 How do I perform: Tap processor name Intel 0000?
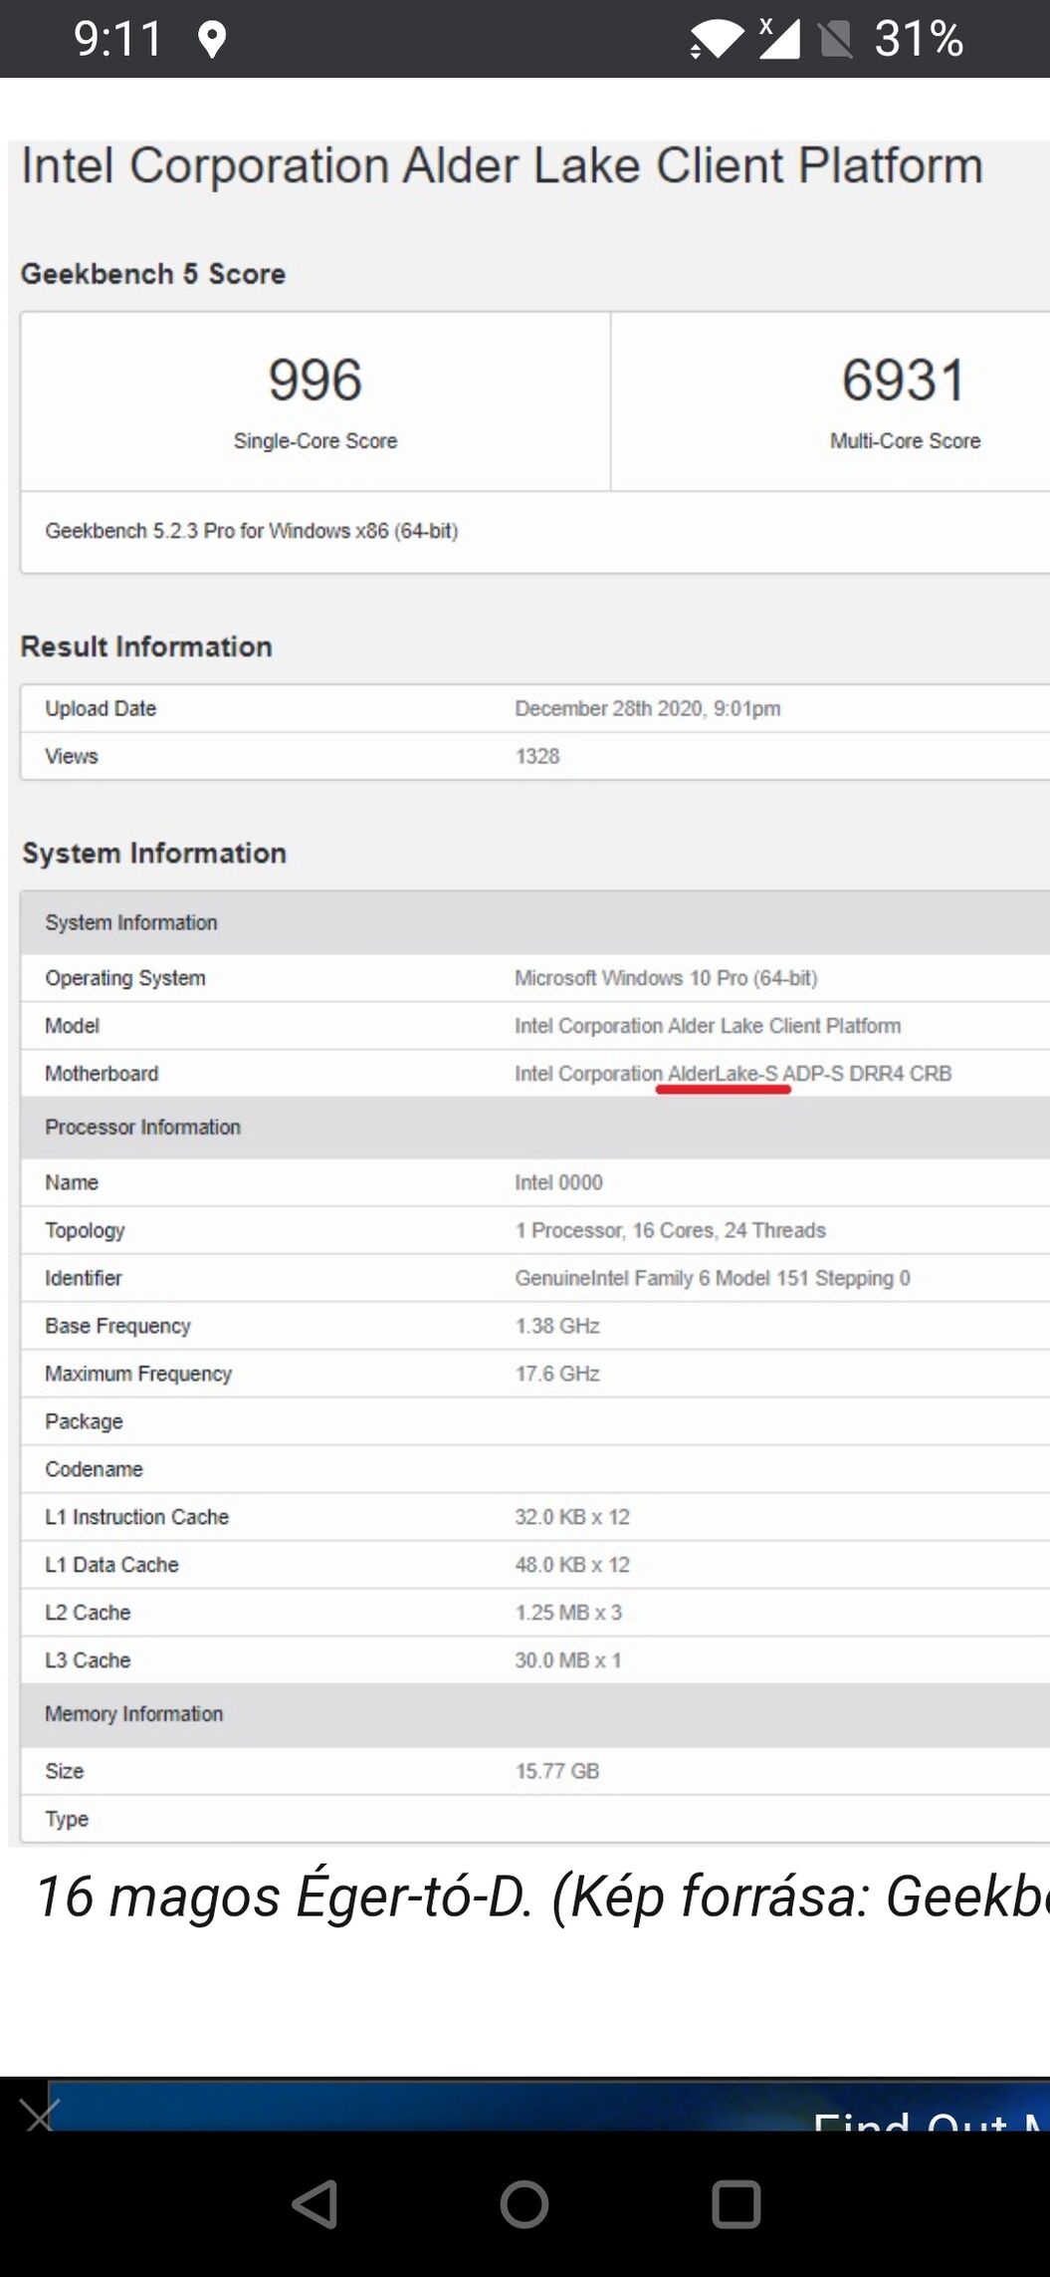point(558,1182)
